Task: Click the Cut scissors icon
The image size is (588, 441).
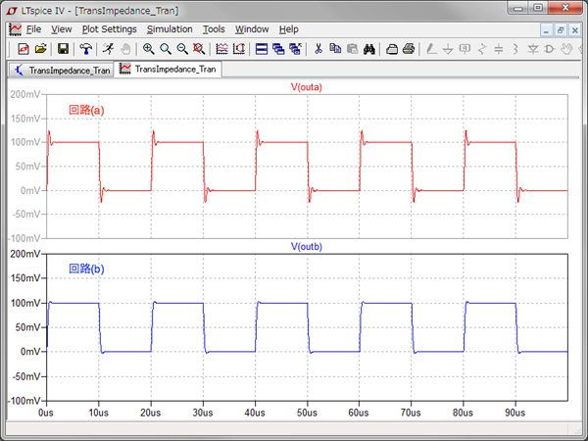Action: (318, 49)
